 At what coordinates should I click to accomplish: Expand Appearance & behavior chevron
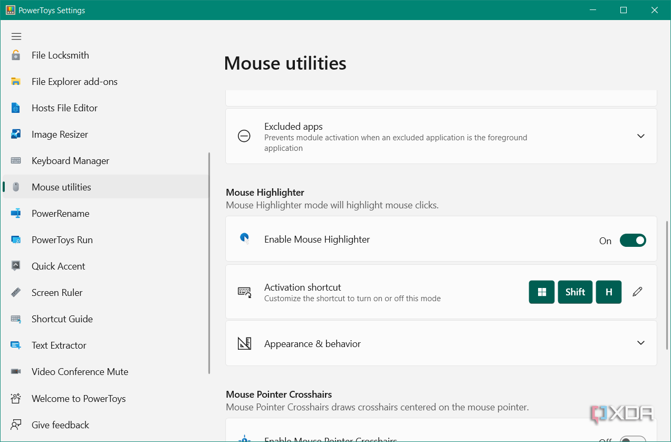point(641,343)
